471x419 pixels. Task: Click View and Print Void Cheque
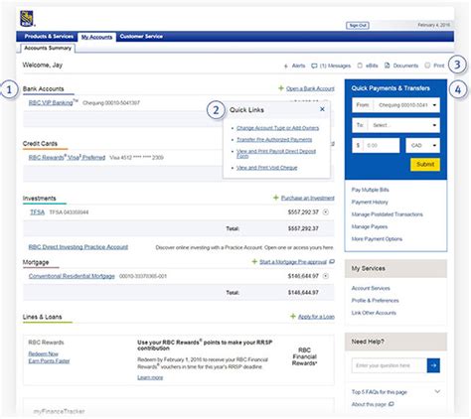click(267, 168)
